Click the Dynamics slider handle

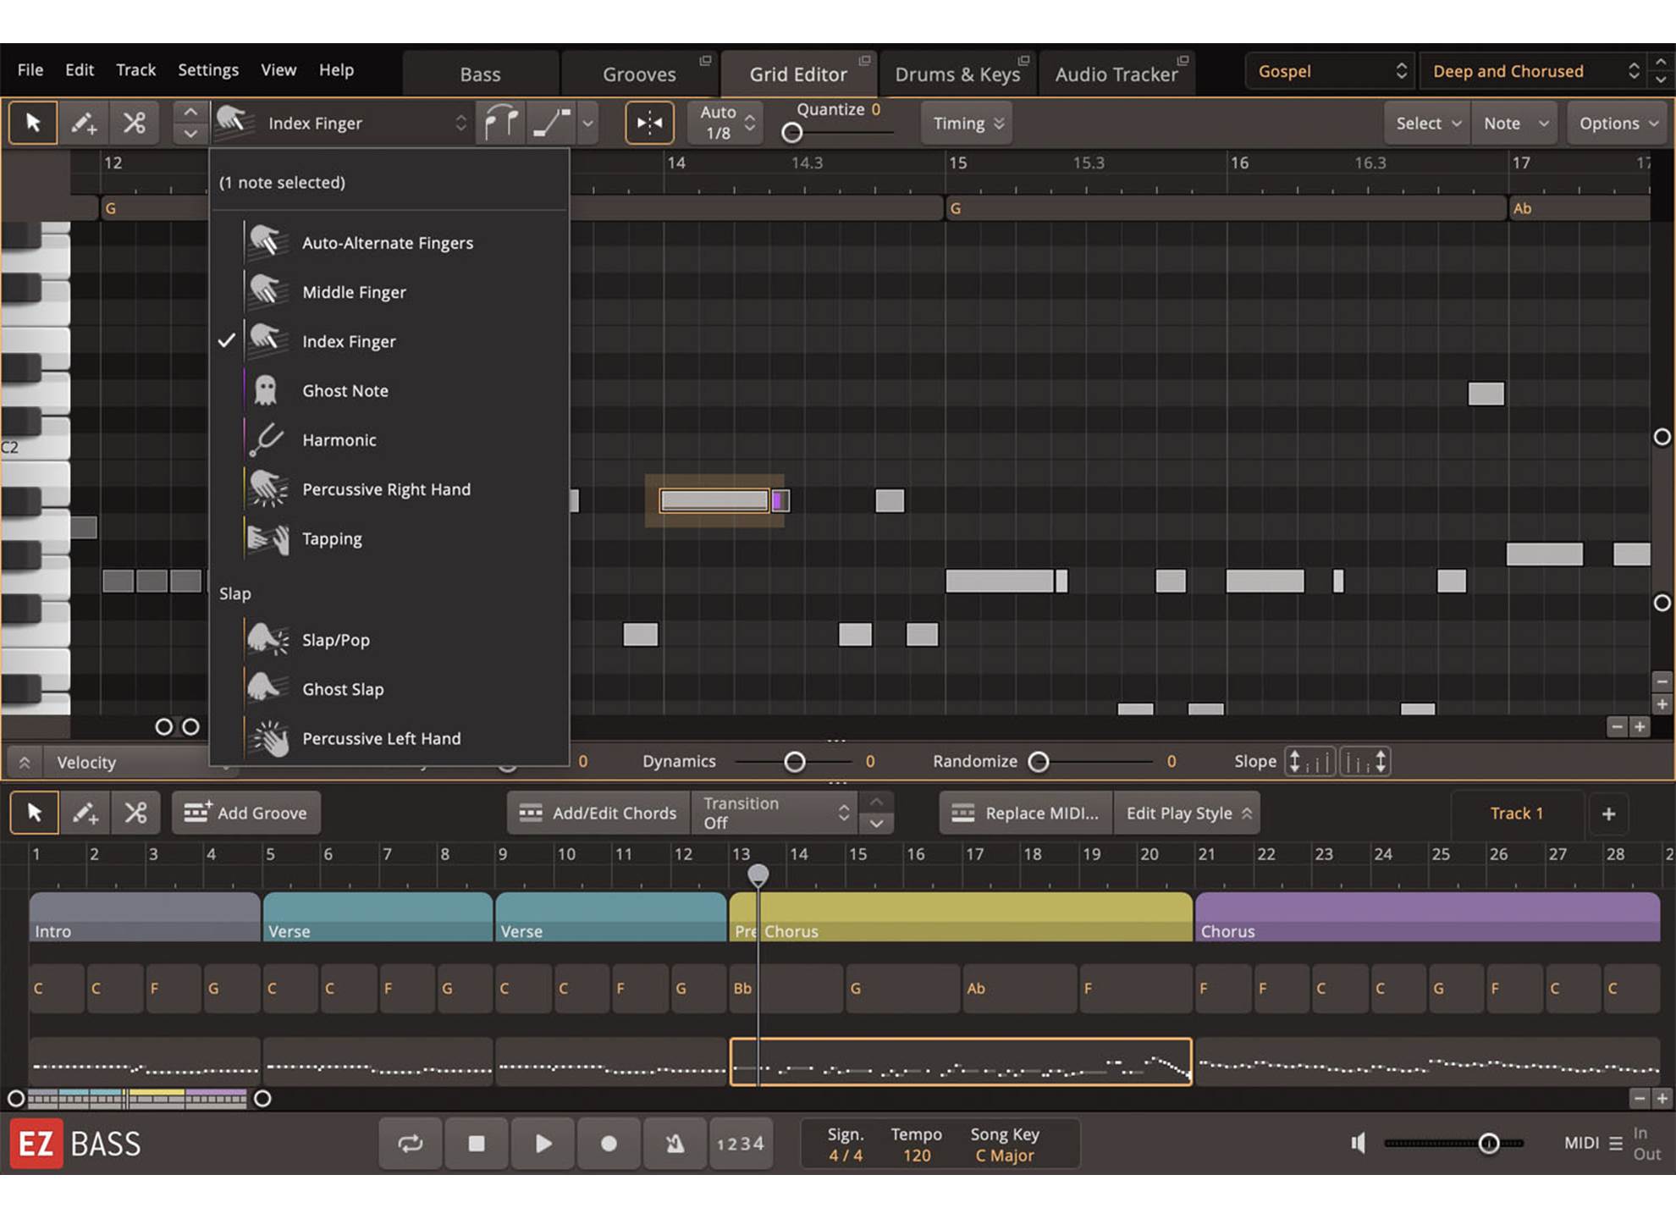(794, 762)
